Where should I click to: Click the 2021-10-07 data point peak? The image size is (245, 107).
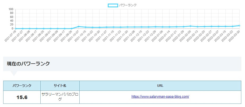pos(79,27)
